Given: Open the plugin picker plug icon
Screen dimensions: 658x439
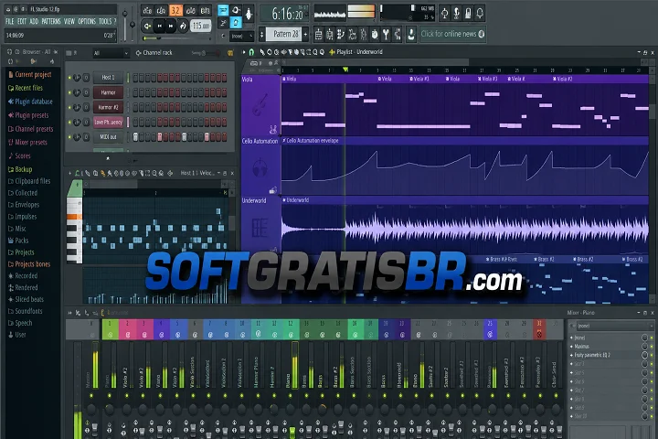Looking at the screenshot, I should point(386,34).
